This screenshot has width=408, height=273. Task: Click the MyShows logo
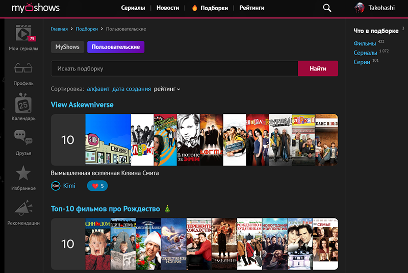pos(36,8)
